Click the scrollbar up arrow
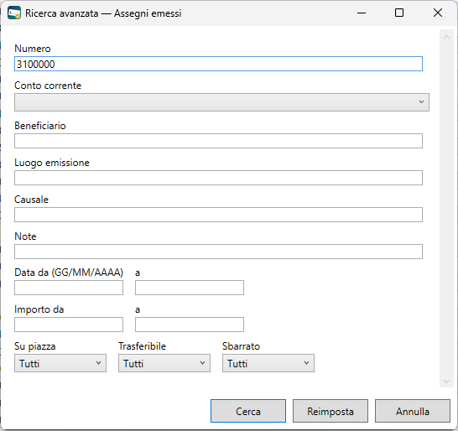The image size is (458, 431). [446, 37]
